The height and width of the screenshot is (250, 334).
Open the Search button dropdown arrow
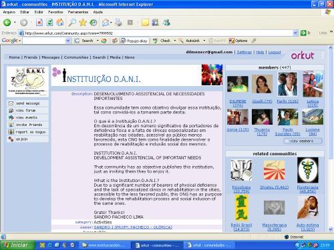98,41
